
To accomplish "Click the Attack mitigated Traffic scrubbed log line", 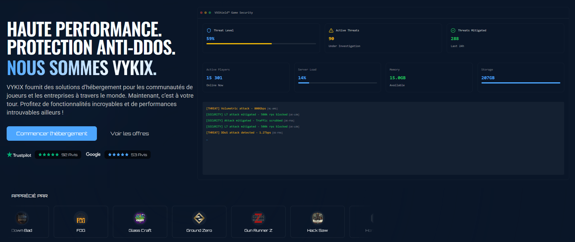I will [250, 121].
